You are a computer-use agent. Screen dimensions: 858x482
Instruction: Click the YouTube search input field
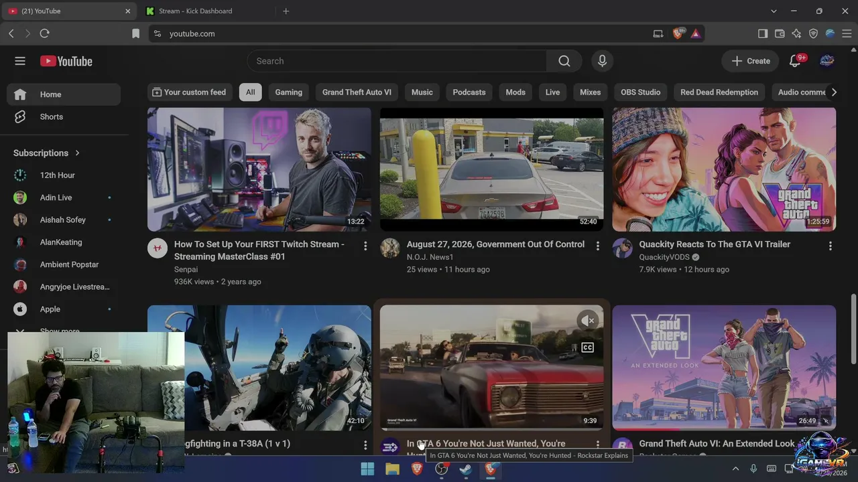click(x=397, y=61)
